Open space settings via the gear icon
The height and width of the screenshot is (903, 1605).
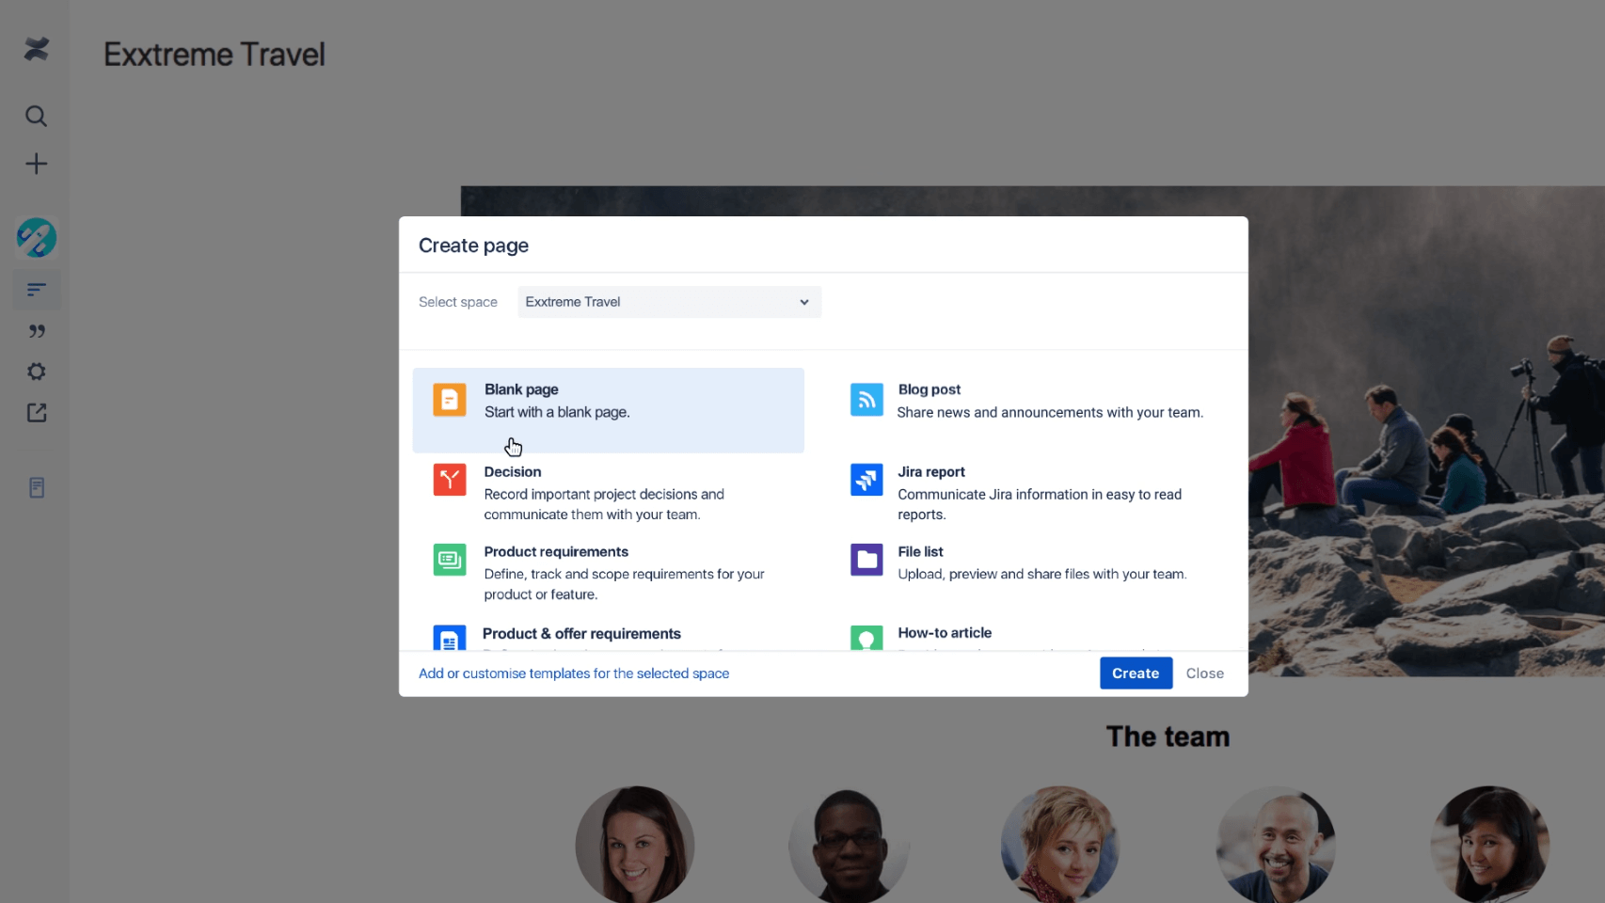click(36, 371)
